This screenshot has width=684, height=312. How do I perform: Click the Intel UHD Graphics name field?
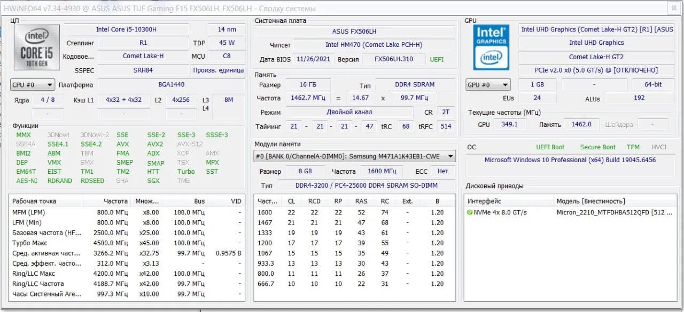click(x=596, y=43)
